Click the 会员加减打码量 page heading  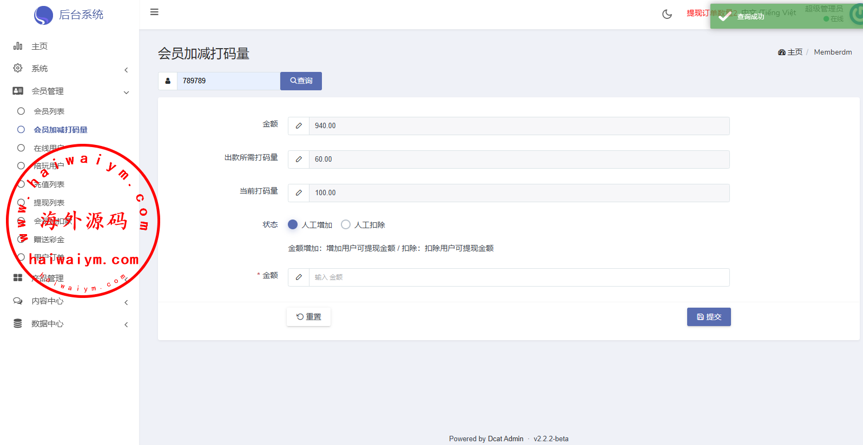pyautogui.click(x=203, y=54)
